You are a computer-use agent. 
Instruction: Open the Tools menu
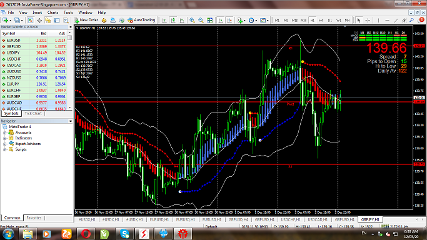(68, 12)
